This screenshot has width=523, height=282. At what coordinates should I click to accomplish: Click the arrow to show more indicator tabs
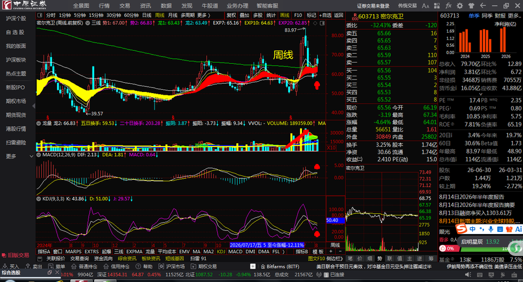coord(284,252)
